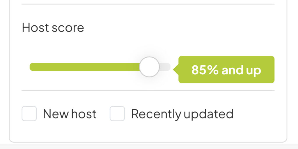Click the pointer arrow of the score badge
298x149 pixels.
[x=175, y=70]
